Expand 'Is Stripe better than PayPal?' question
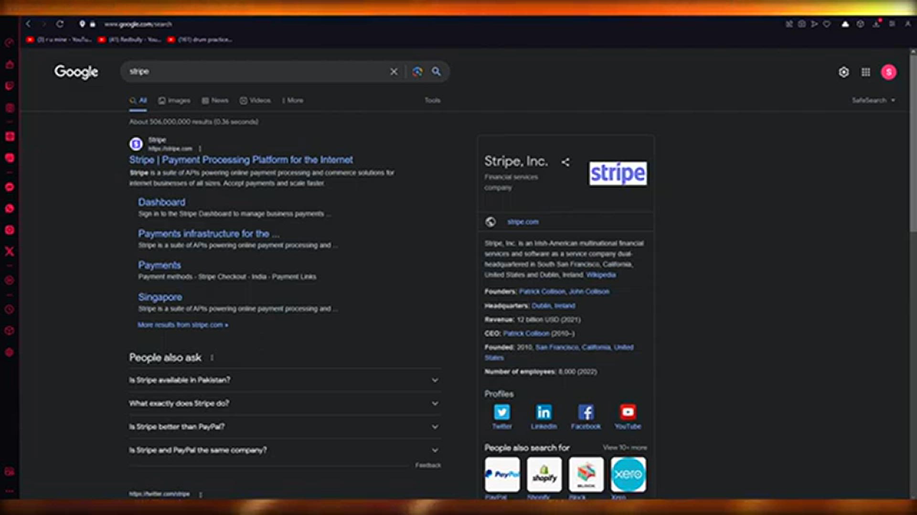The width and height of the screenshot is (917, 515). [284, 427]
